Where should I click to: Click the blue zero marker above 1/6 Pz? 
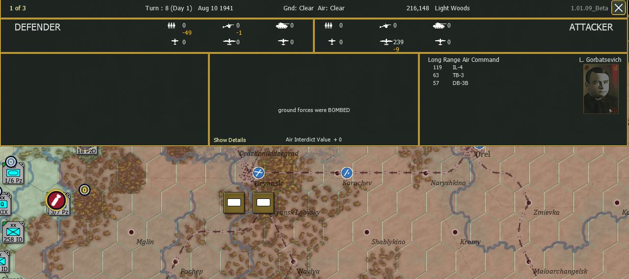(11, 162)
